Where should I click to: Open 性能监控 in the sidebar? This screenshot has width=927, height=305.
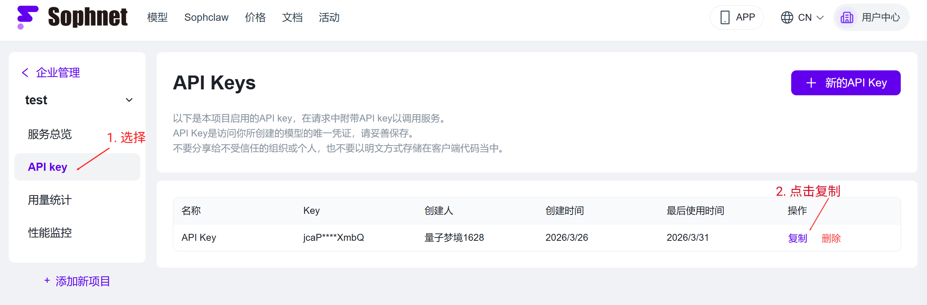tap(50, 233)
